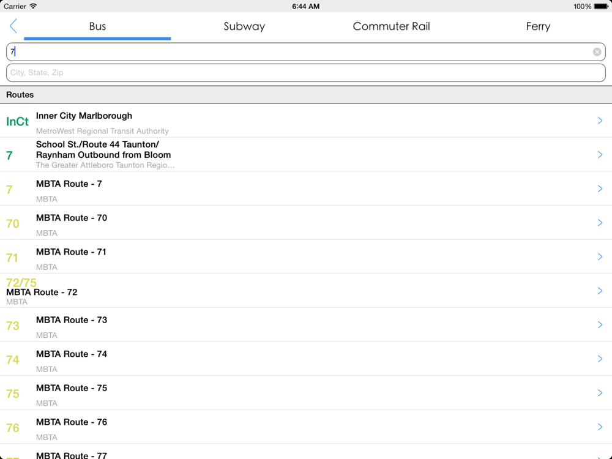
Task: Tap the green InCt route badge
Action: (18, 121)
